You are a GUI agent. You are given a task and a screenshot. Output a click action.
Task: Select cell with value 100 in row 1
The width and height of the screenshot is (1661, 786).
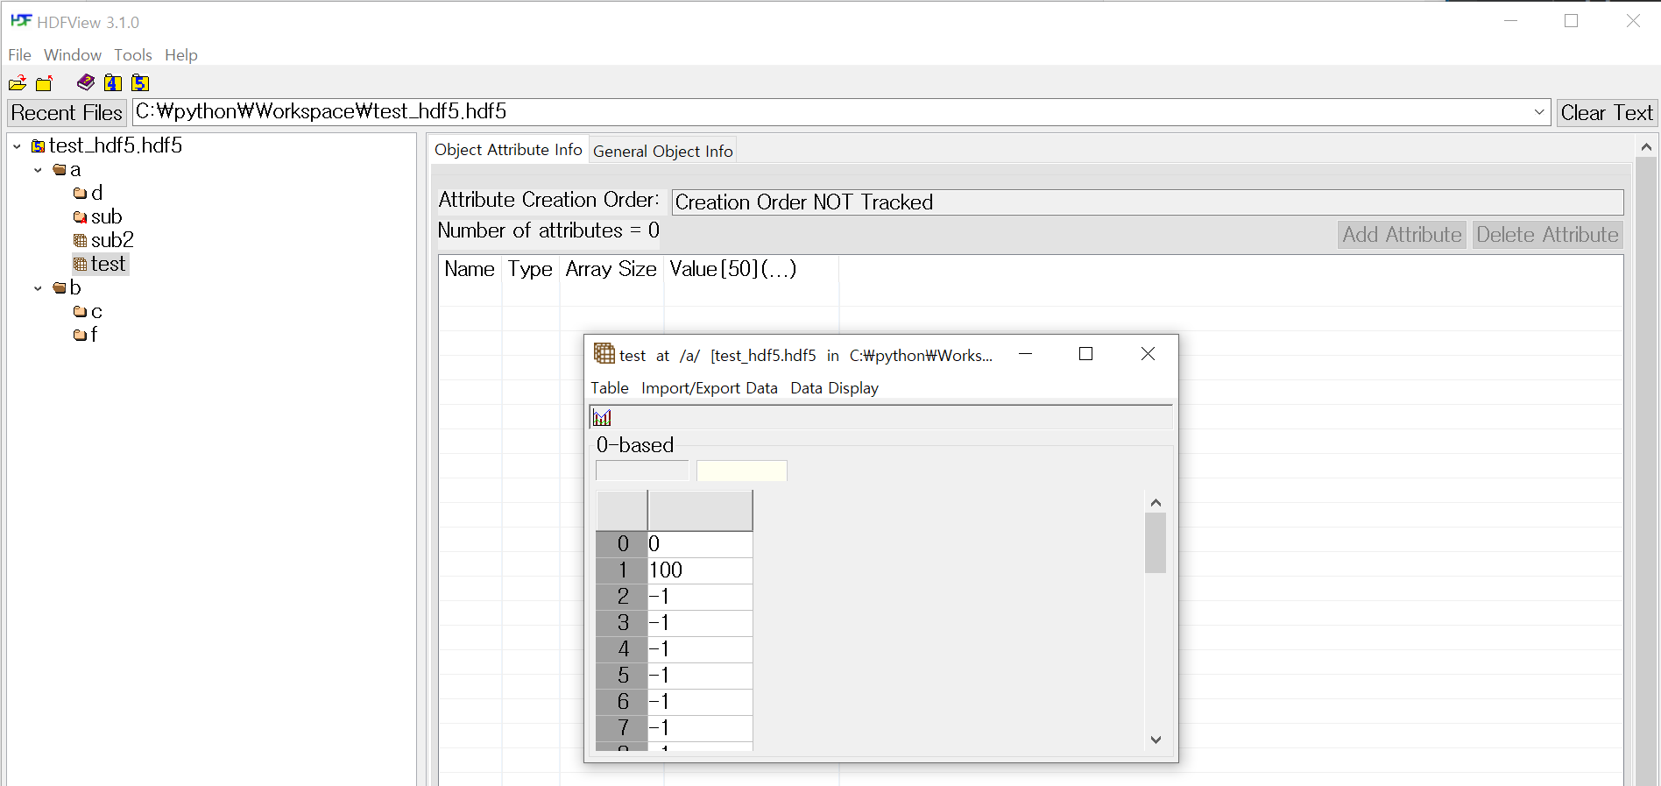(x=699, y=570)
